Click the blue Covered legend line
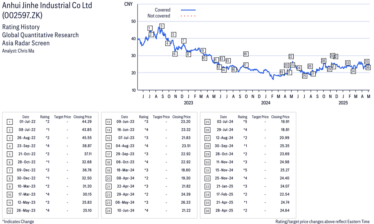 click(188, 10)
